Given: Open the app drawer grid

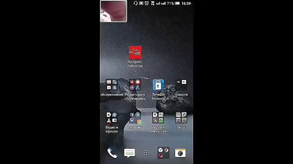Looking at the screenshot, I should (146, 153).
